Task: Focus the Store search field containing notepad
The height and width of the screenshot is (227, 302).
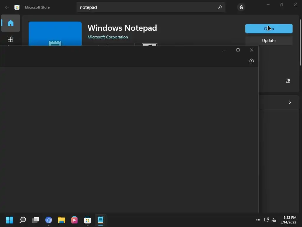Action: (151, 7)
